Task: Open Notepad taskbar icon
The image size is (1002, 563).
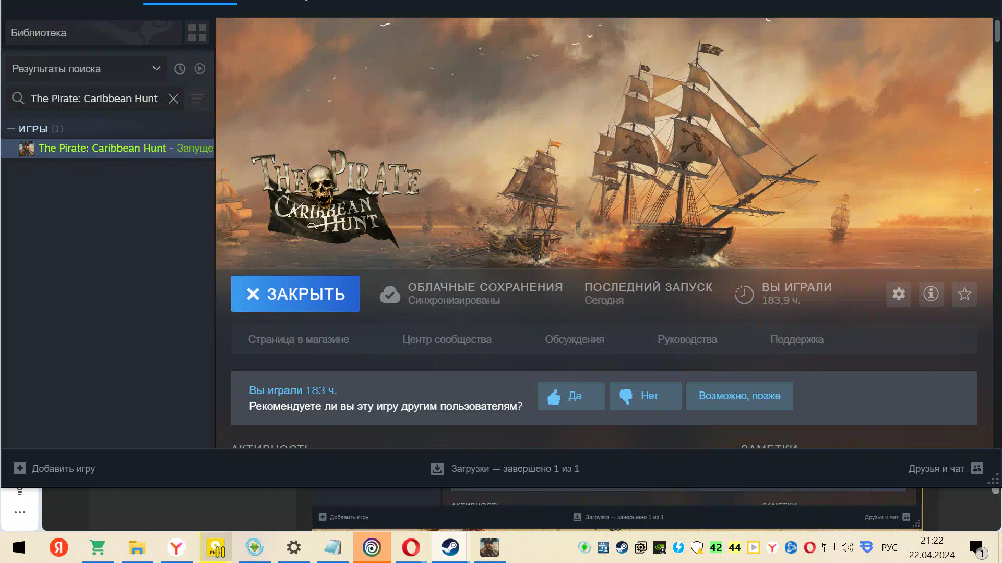Action: coord(333,547)
